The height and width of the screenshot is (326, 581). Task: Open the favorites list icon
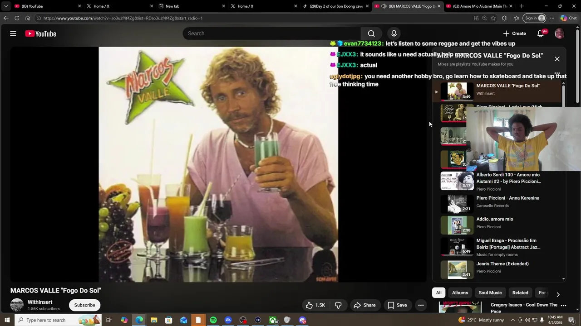pyautogui.click(x=516, y=18)
